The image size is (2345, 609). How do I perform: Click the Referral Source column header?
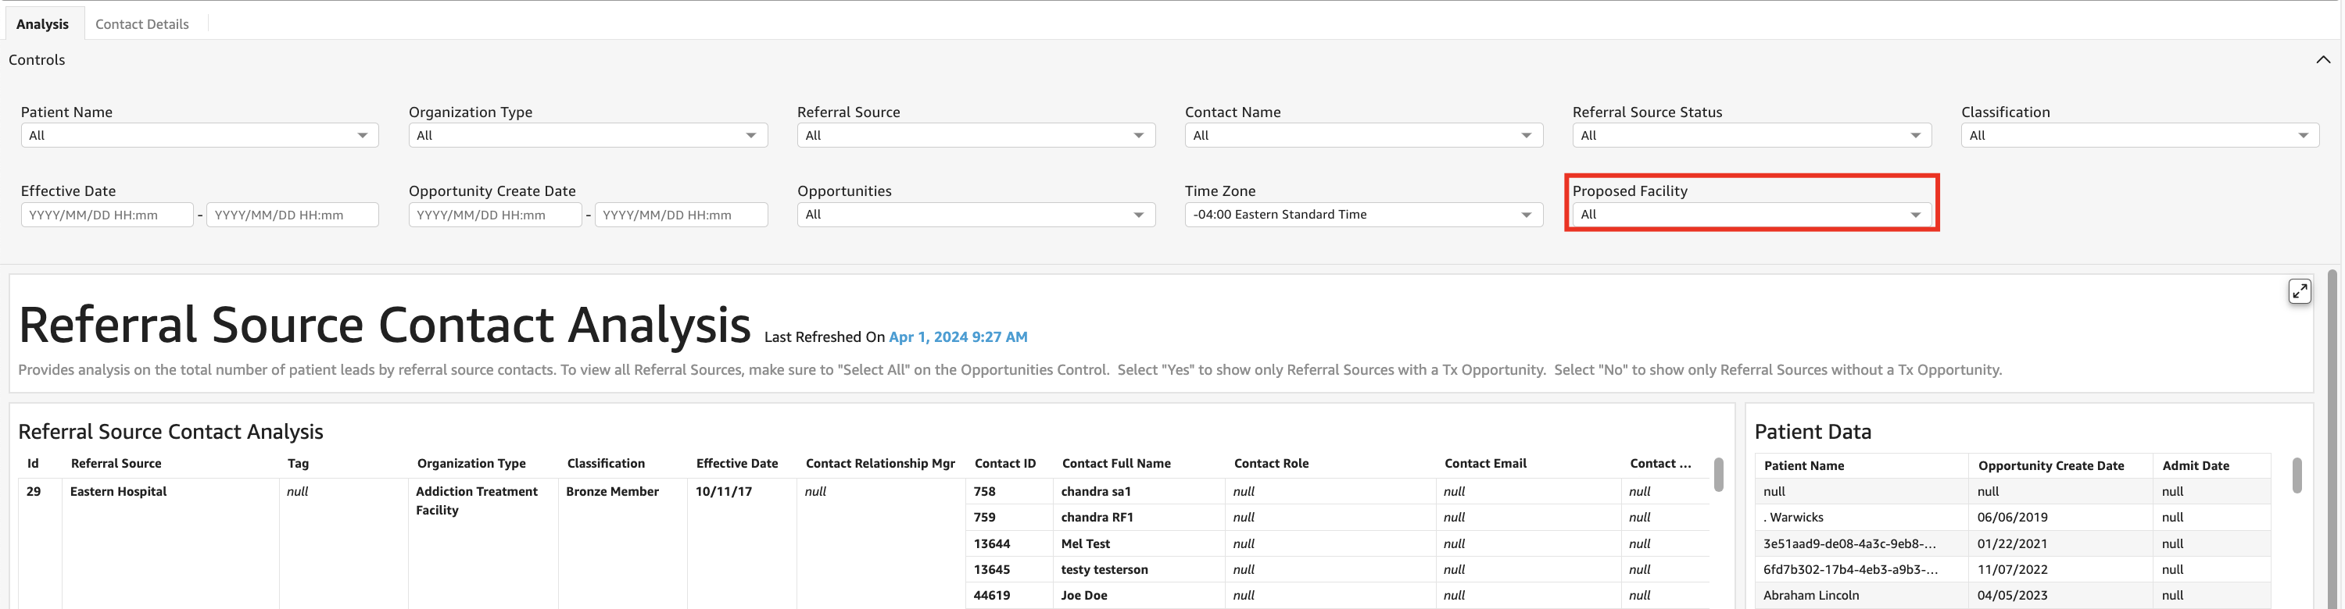click(x=116, y=464)
